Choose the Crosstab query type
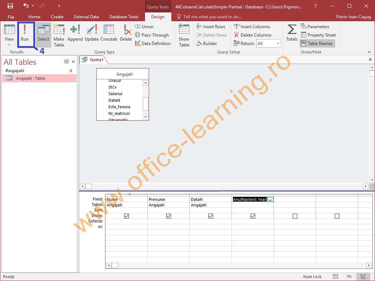 coord(108,33)
